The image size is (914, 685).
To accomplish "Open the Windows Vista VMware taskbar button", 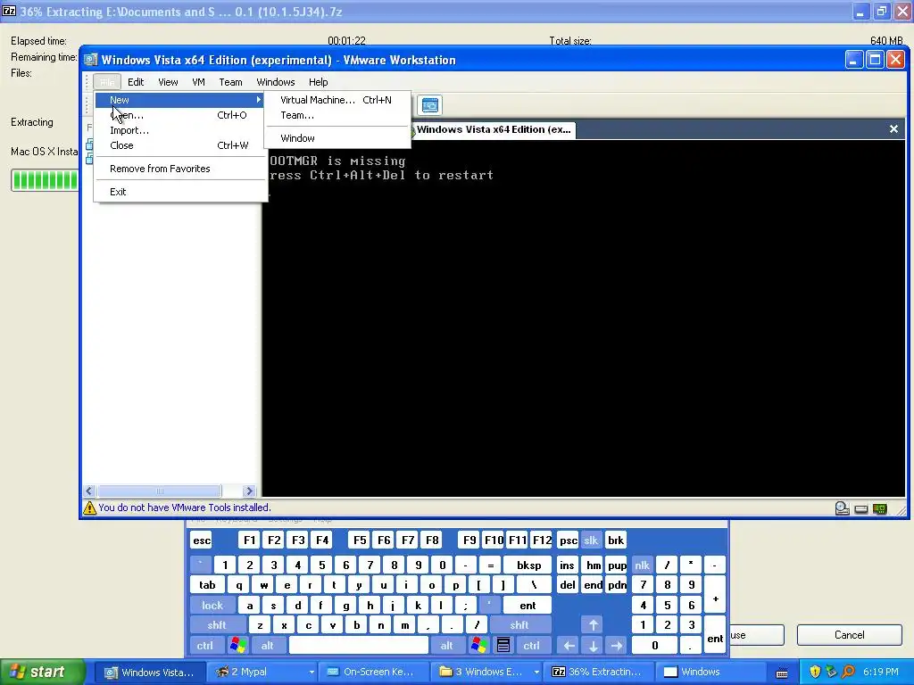I will point(149,673).
